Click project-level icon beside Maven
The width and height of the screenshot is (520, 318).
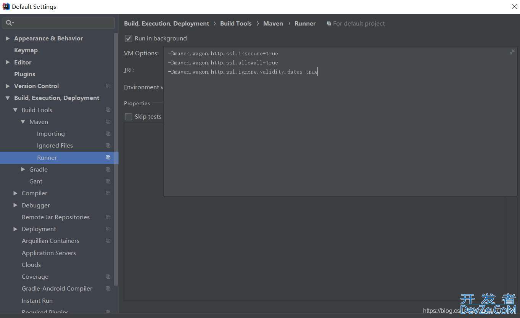tap(108, 122)
